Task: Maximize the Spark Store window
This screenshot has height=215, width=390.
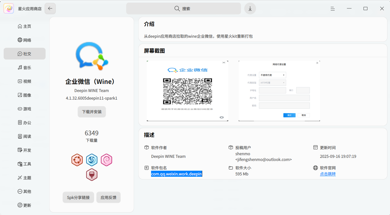Action: pyautogui.click(x=365, y=9)
